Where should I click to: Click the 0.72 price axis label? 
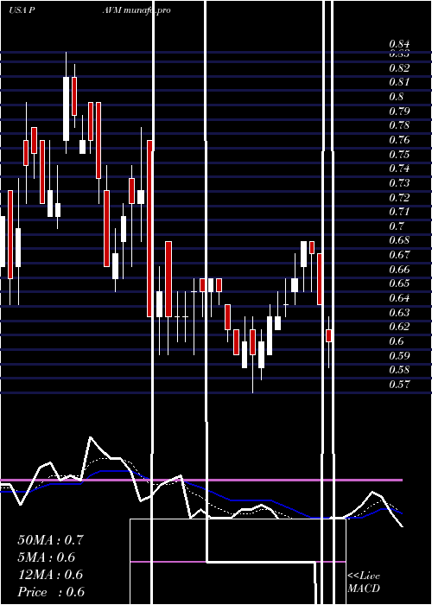(x=399, y=197)
